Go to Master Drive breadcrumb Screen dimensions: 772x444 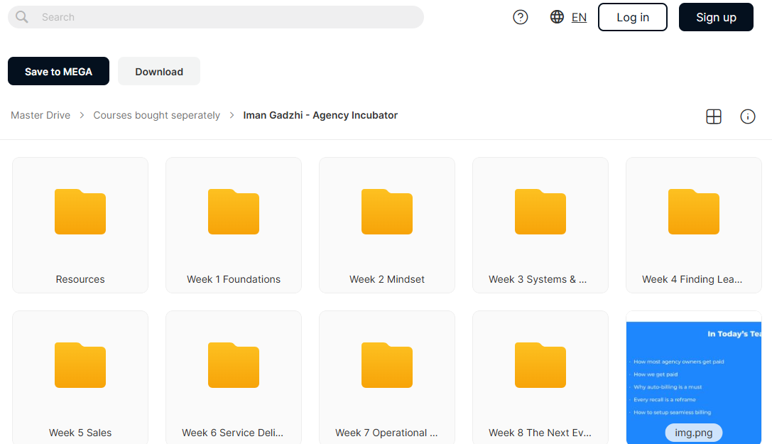(40, 115)
